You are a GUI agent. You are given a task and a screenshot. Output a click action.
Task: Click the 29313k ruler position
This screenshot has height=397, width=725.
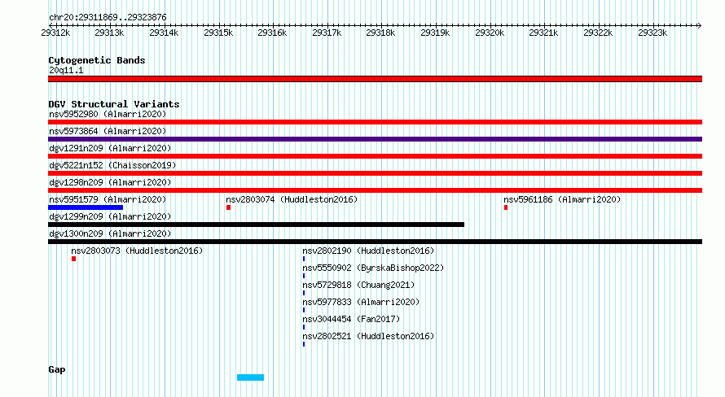click(109, 33)
